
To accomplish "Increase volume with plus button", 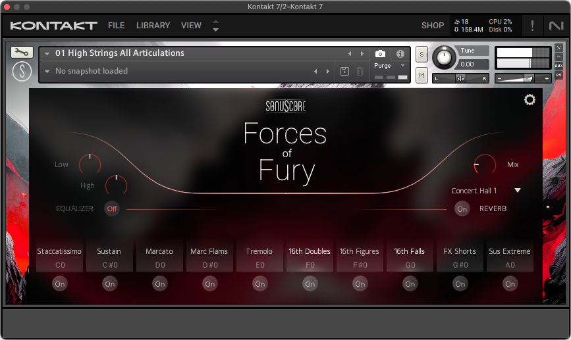I will coord(547,78).
